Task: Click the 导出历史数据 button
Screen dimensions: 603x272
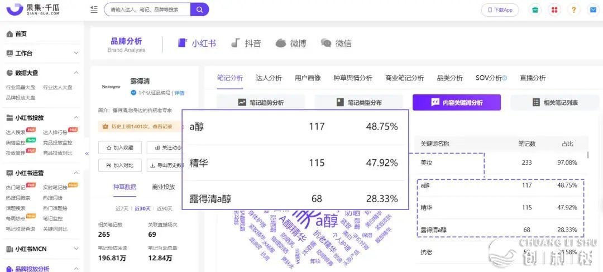Action: coord(164,165)
